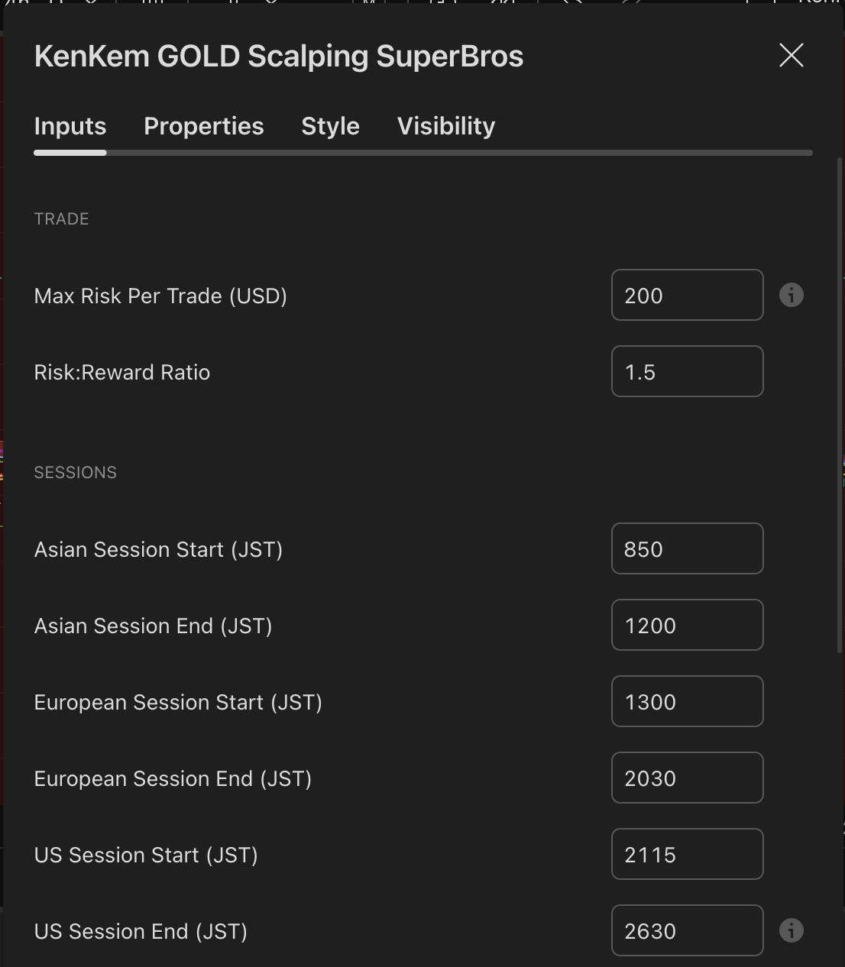Switch to the Style tab
This screenshot has height=967, width=845.
point(330,126)
